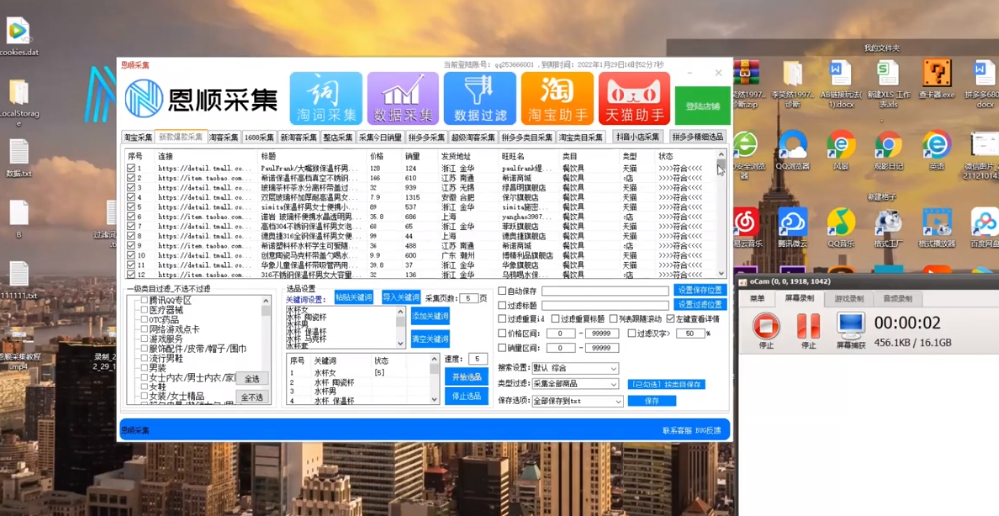999x516 pixels.
Task: Enable 价格区间 checkbox
Action: point(502,333)
